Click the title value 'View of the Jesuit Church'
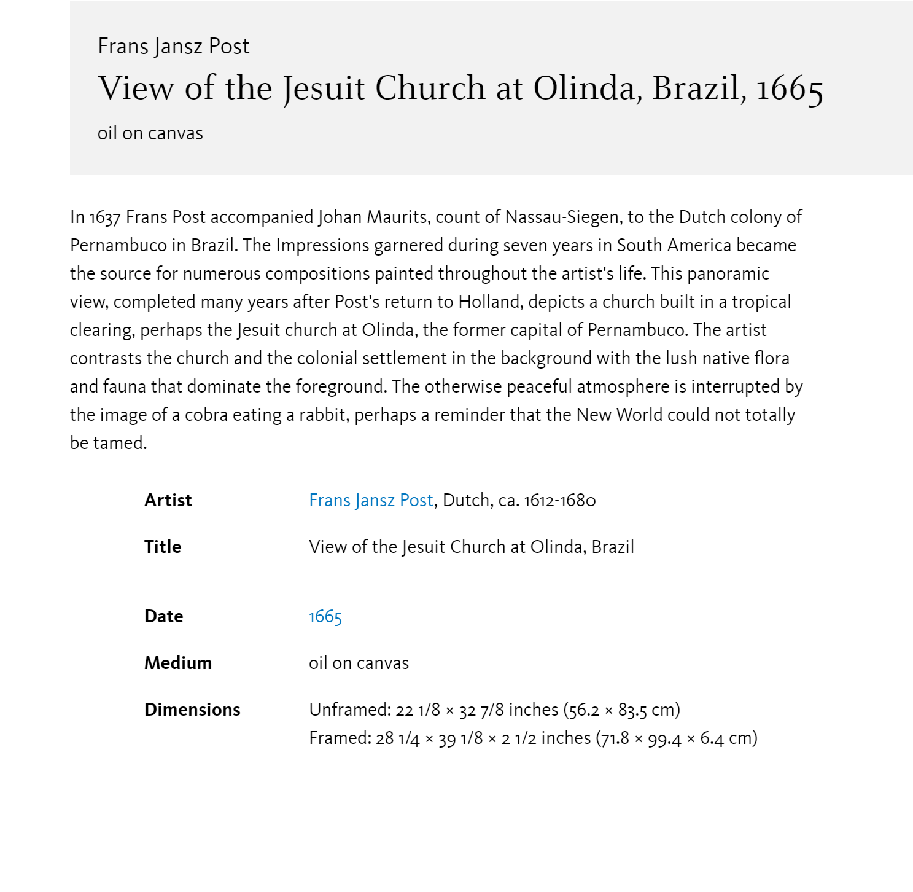The image size is (913, 892). (x=472, y=547)
